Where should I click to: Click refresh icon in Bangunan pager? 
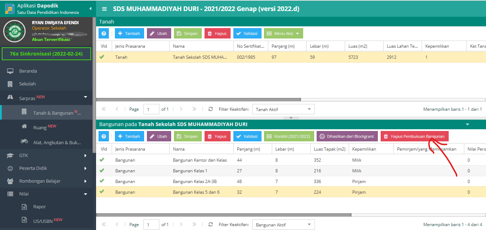pos(211,225)
